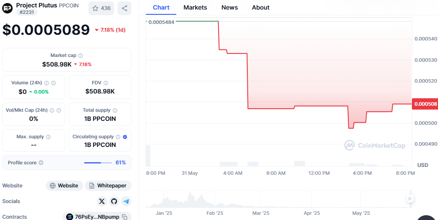
Task: Click the 1B PPCOIN circulating supply value
Action: [100, 145]
